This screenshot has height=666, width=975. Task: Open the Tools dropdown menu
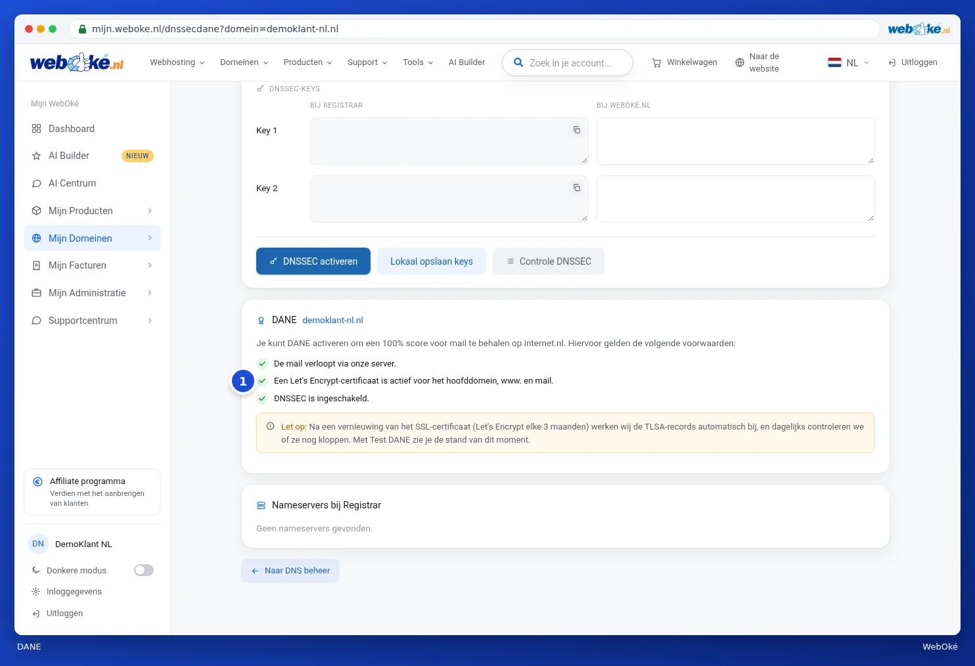click(x=418, y=62)
